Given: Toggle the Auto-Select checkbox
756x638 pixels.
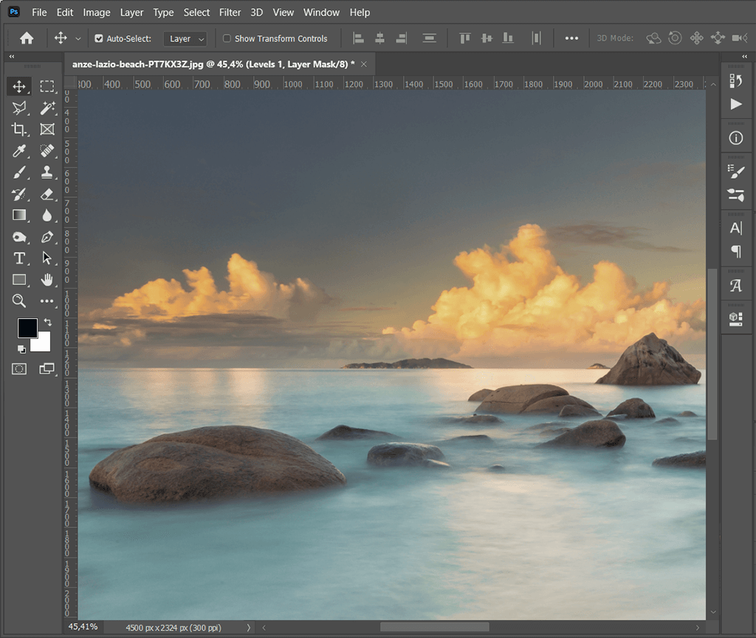Looking at the screenshot, I should point(99,38).
